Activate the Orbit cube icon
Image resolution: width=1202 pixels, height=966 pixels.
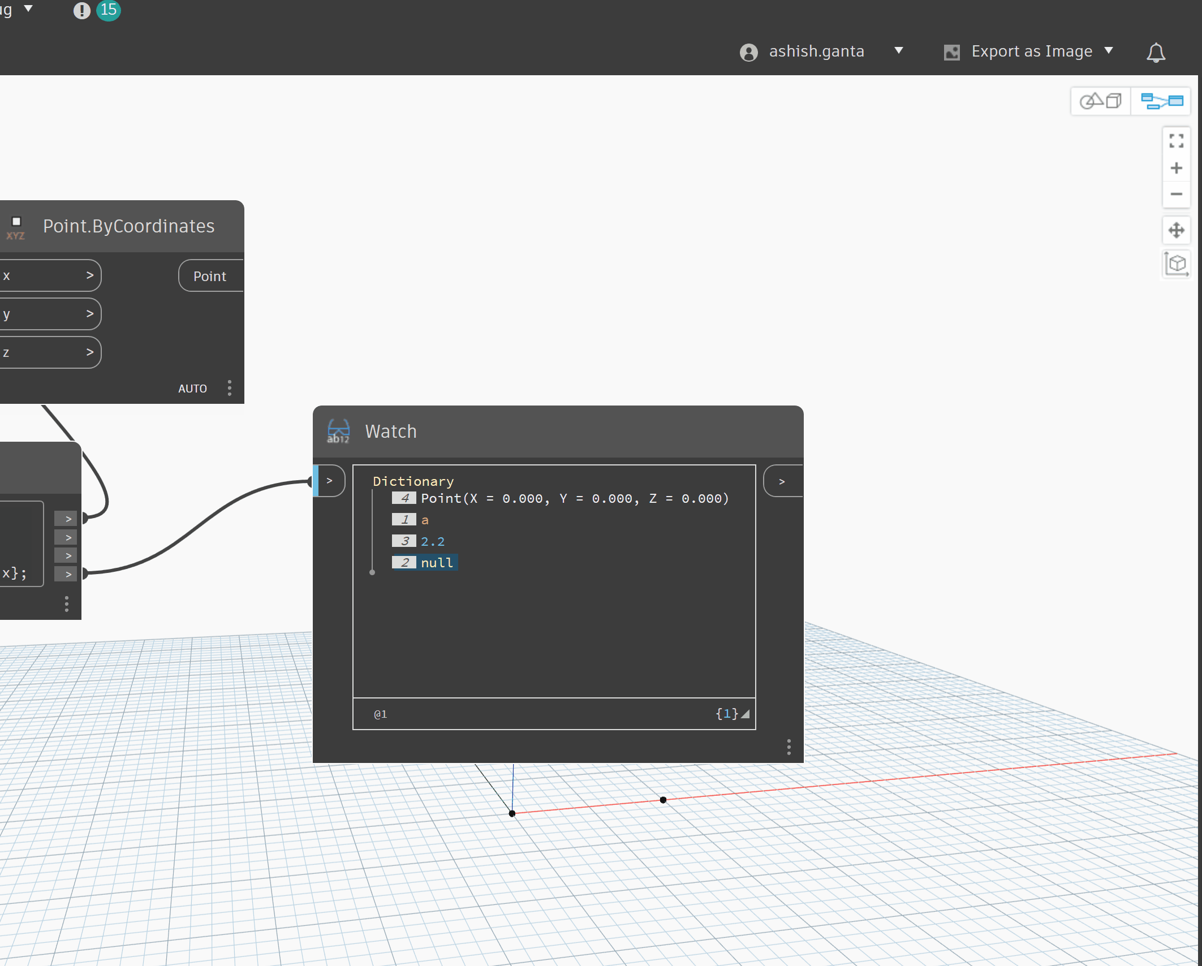[x=1177, y=264]
